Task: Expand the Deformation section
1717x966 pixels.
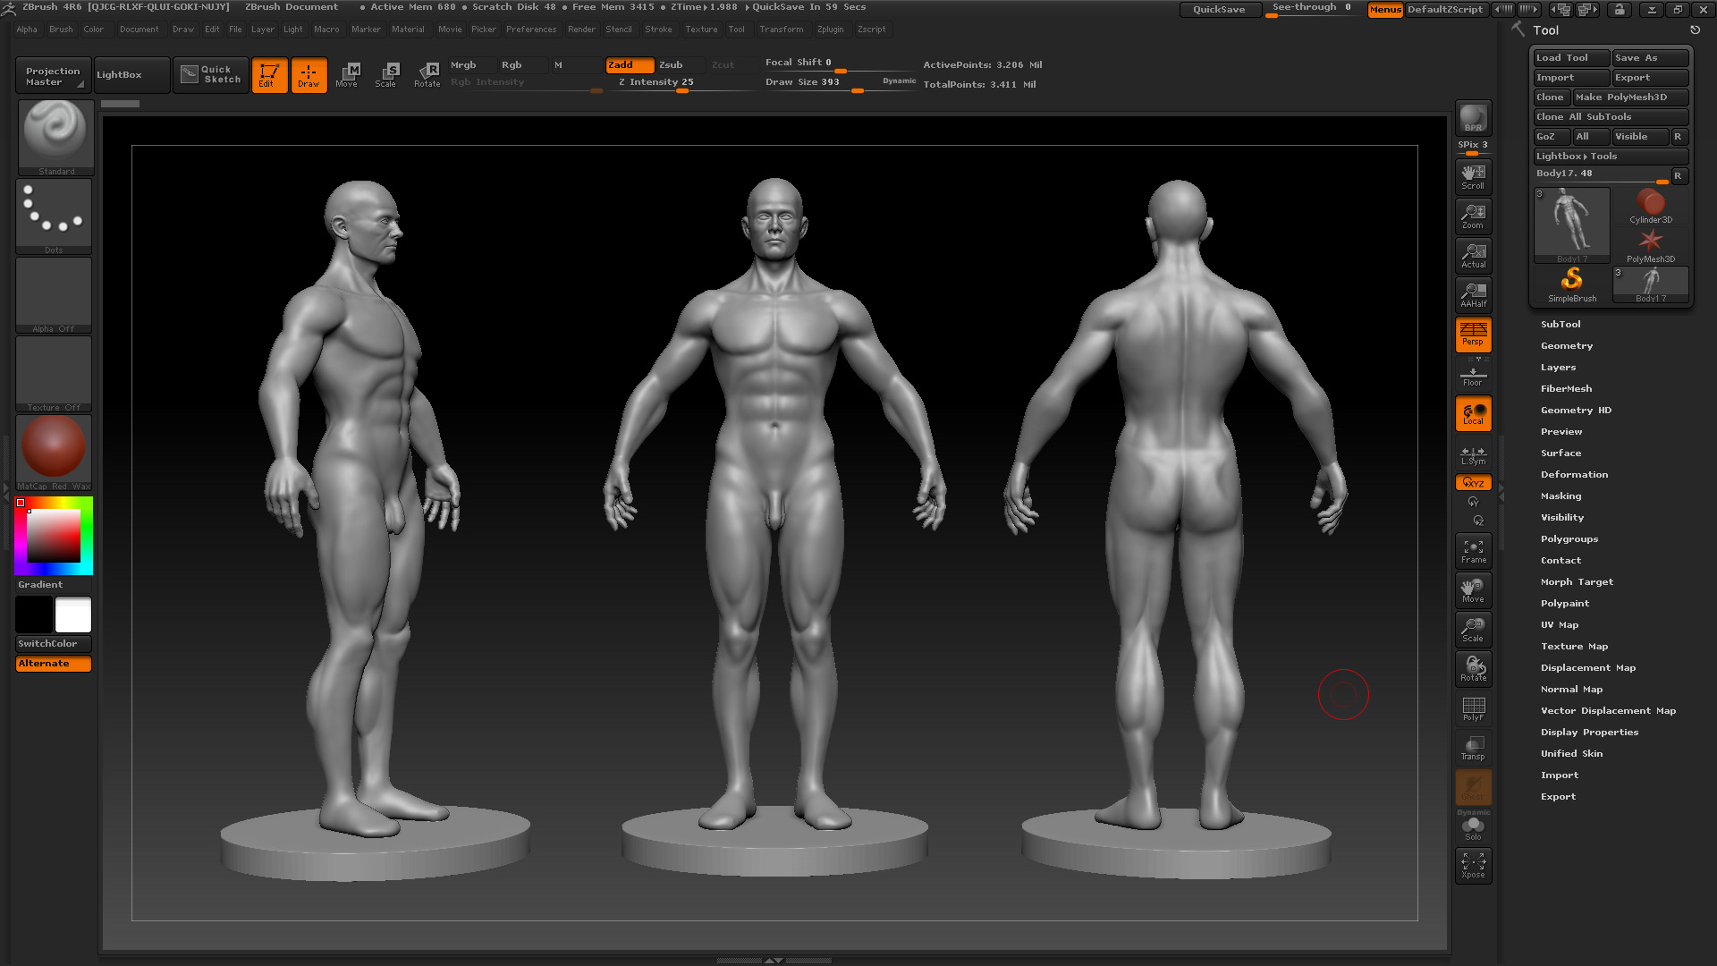Action: [1574, 475]
